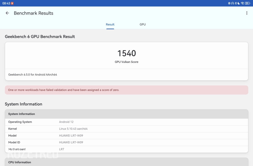Tap the 08:43 clock in status bar

[6, 3]
